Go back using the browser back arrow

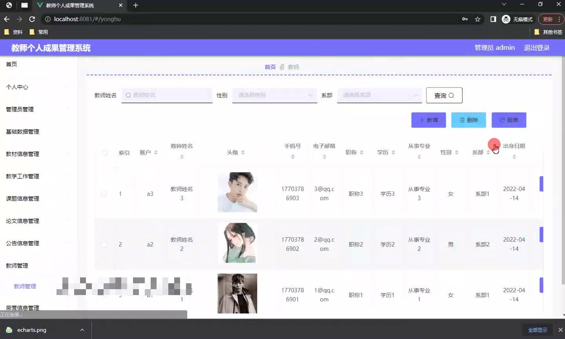pyautogui.click(x=7, y=19)
